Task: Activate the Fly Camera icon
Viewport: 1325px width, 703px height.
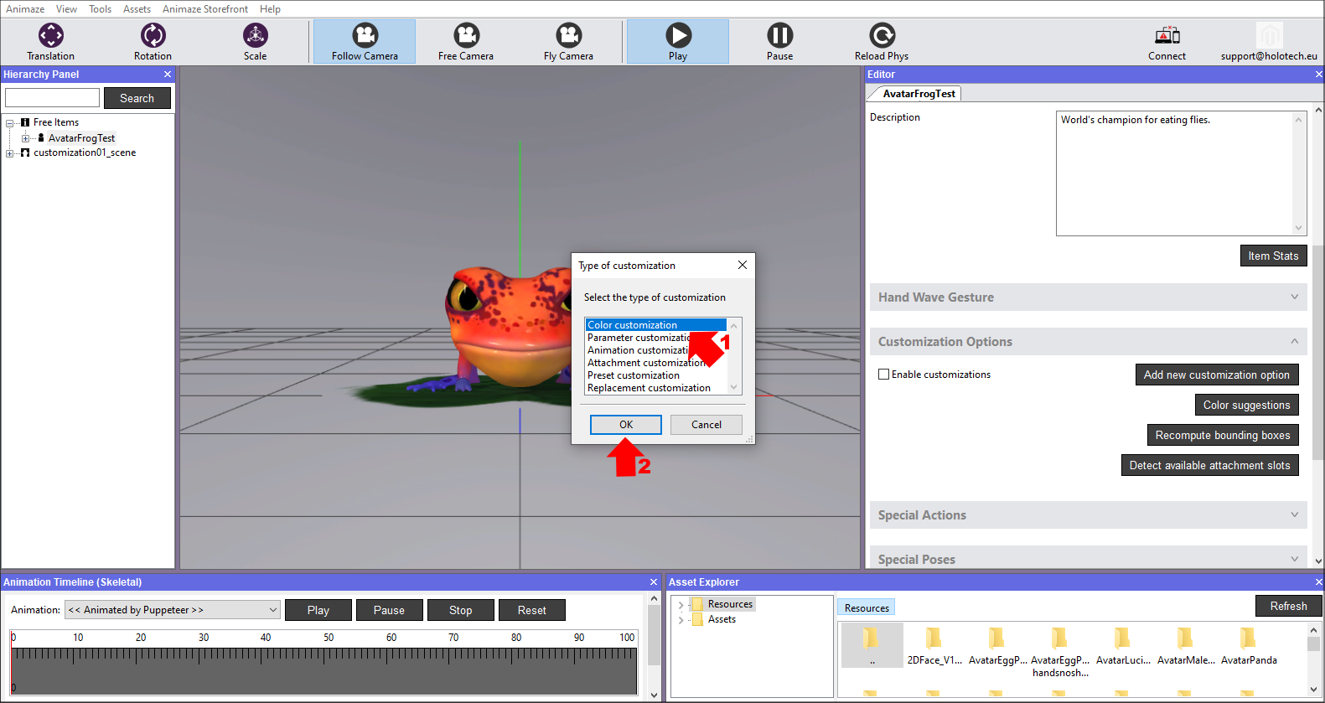Action: (568, 36)
